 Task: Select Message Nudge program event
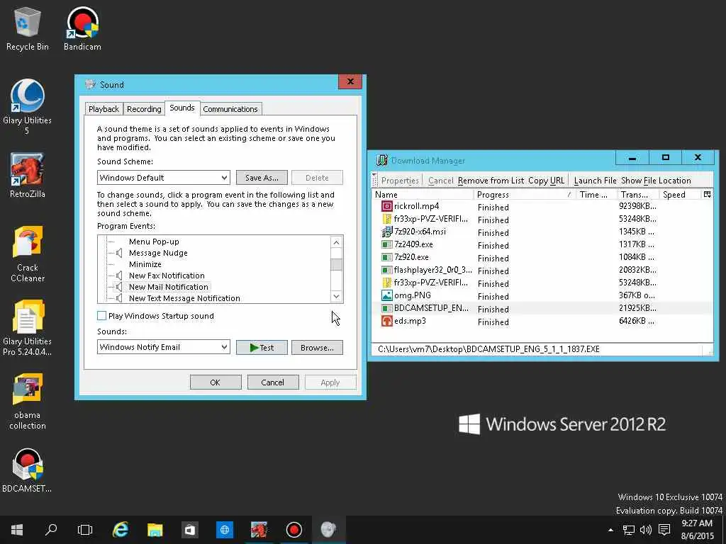[158, 253]
